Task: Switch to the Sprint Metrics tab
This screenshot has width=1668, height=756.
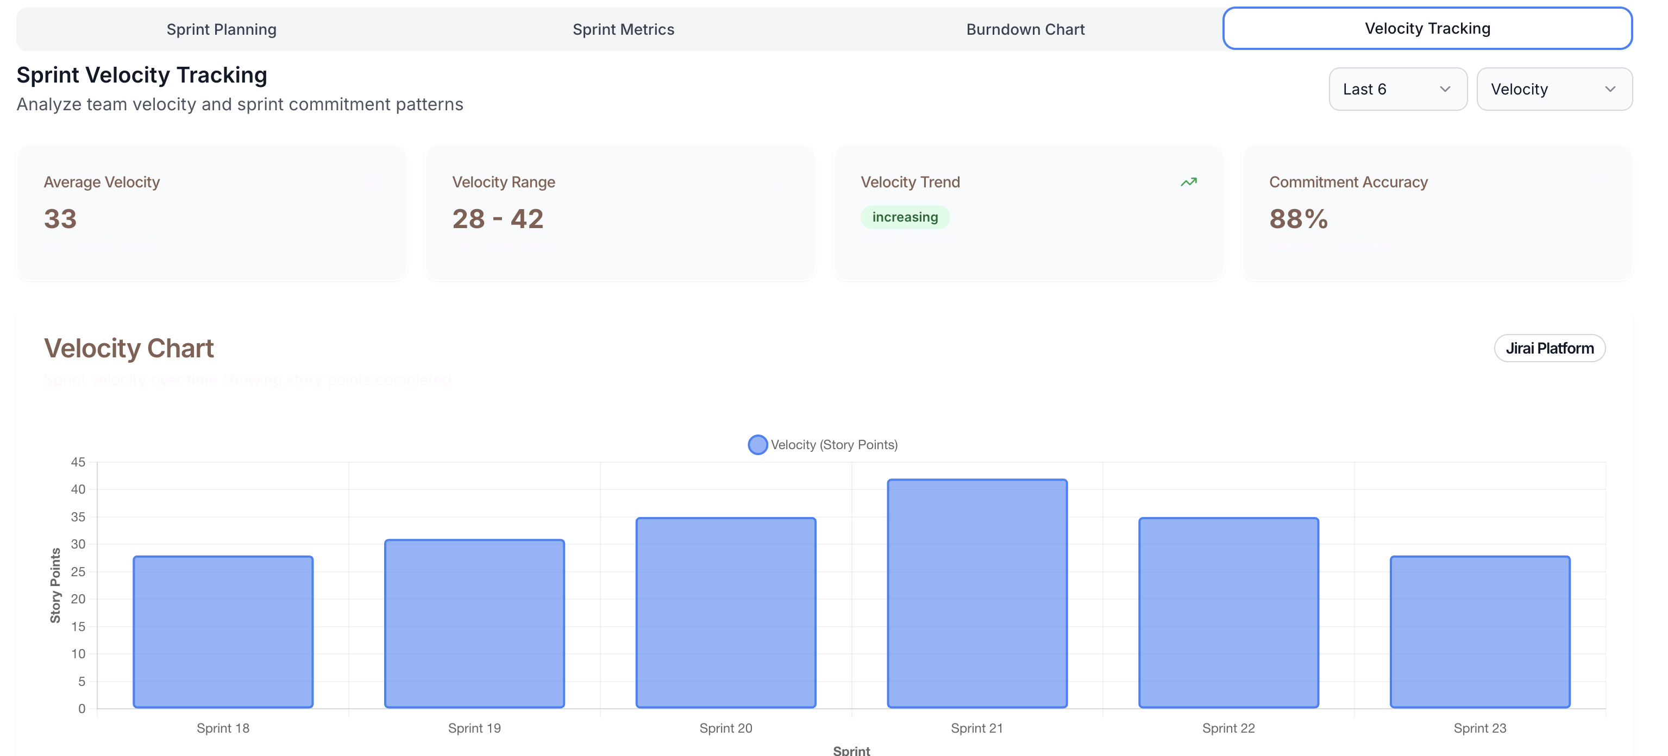Action: (623, 29)
